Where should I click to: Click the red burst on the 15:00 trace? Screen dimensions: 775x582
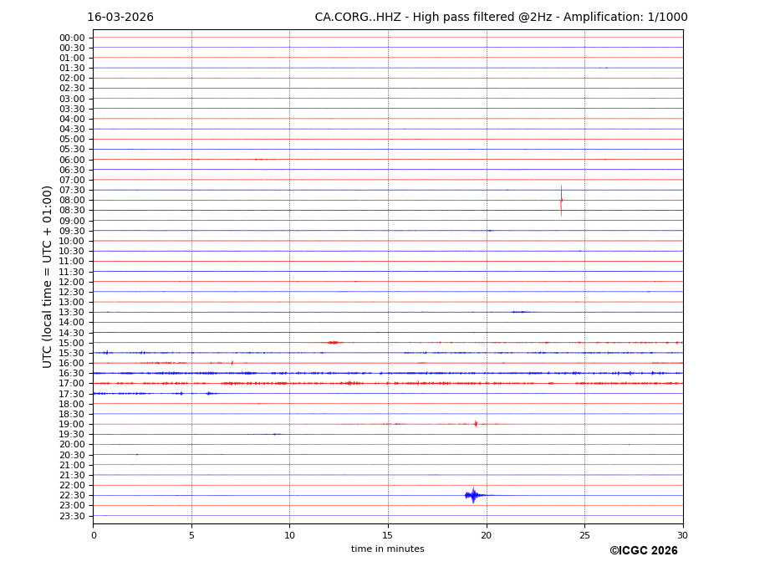coord(334,342)
